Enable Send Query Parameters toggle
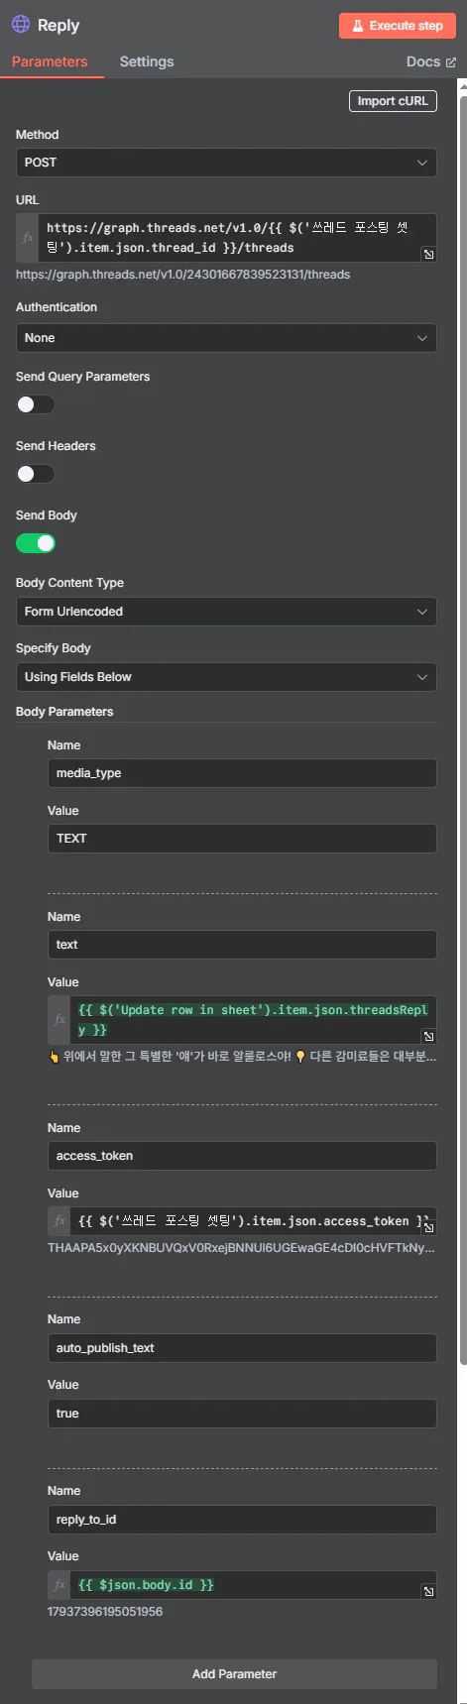The height and width of the screenshot is (1704, 467). pos(35,404)
